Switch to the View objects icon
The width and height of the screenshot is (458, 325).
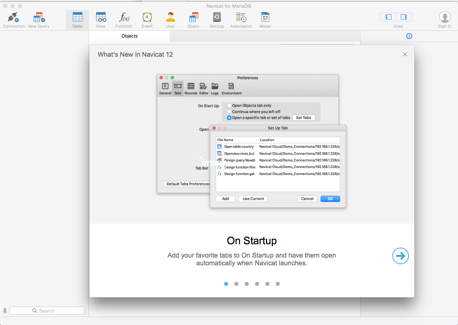point(101,20)
